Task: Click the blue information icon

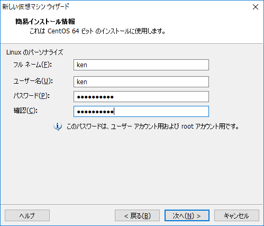Action: [x=58, y=126]
